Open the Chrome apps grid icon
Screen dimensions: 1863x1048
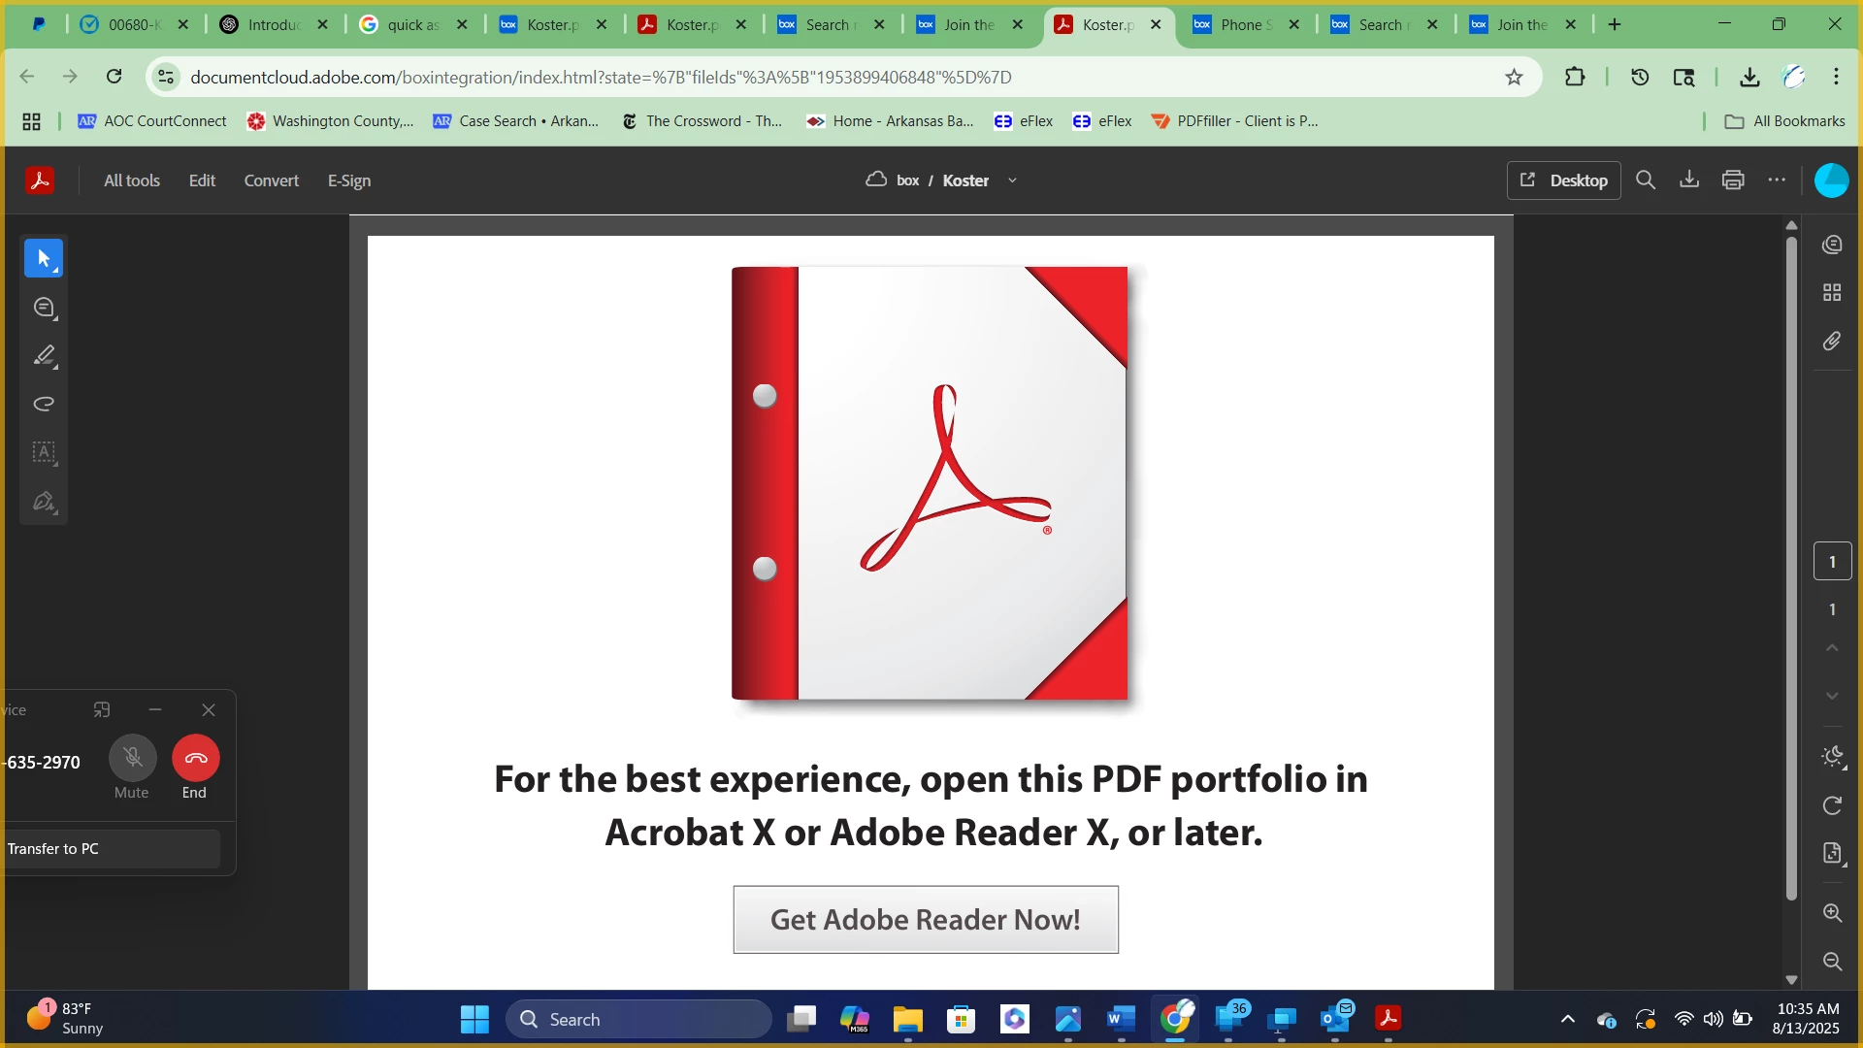(x=31, y=121)
